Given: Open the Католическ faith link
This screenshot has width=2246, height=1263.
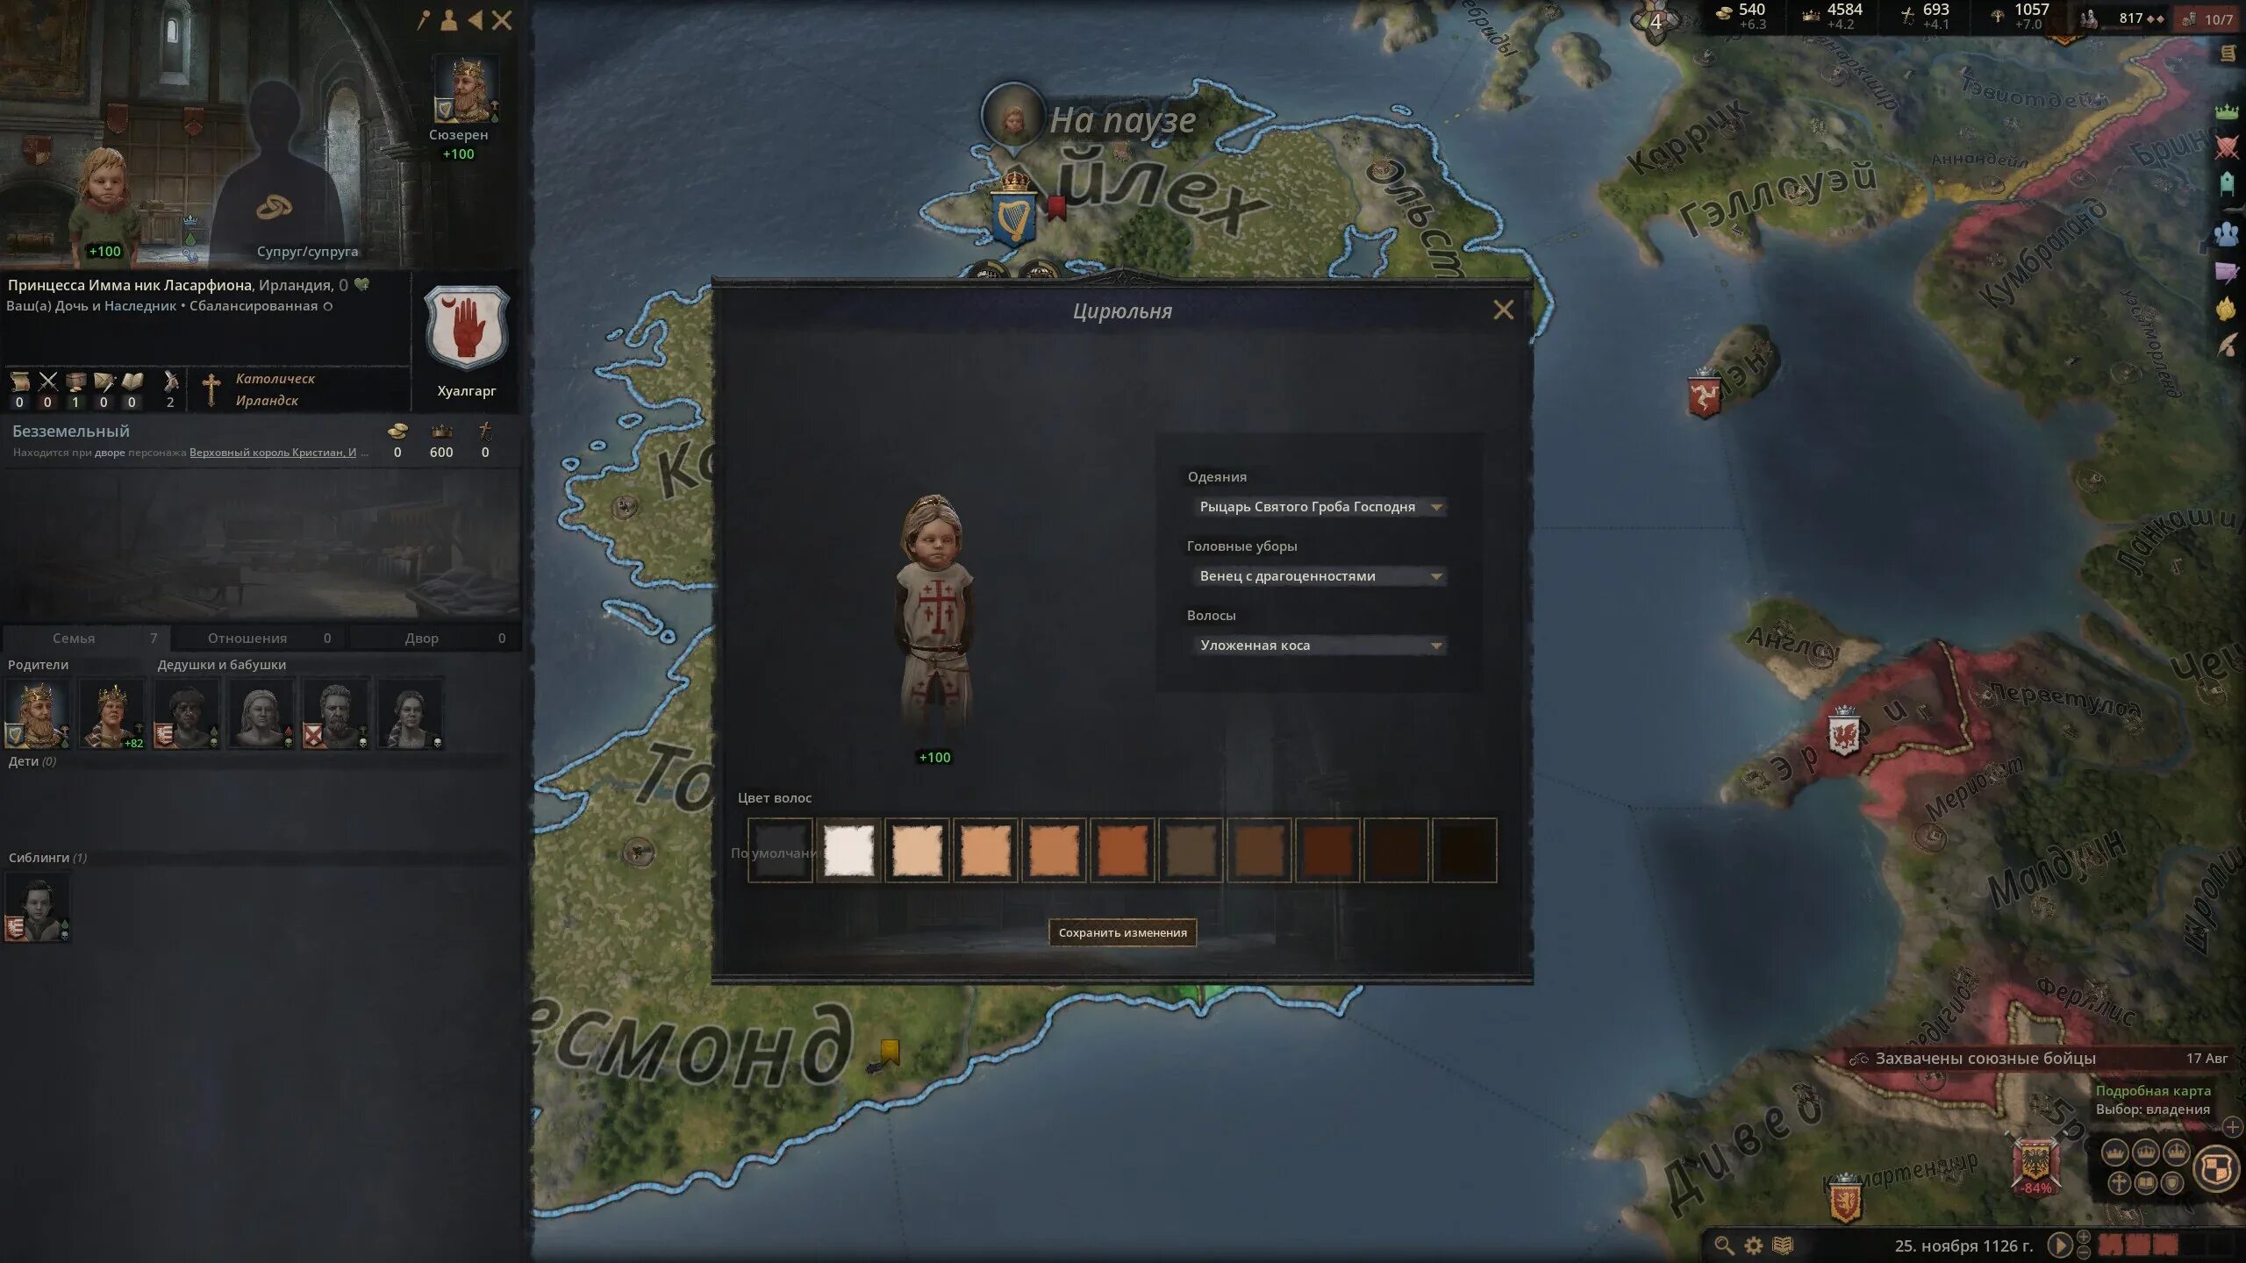Looking at the screenshot, I should 275,379.
